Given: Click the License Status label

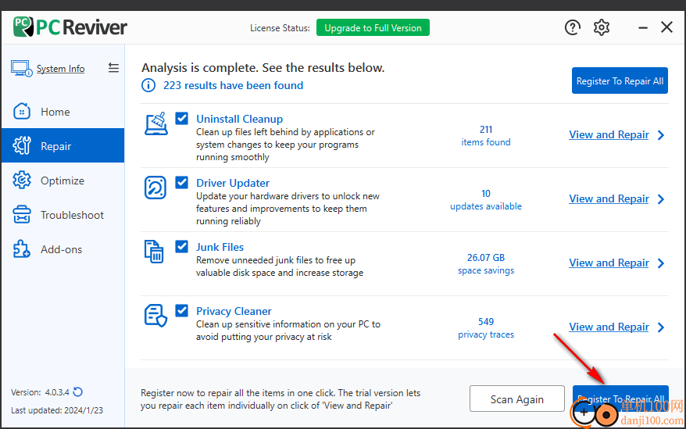Looking at the screenshot, I should click(280, 28).
